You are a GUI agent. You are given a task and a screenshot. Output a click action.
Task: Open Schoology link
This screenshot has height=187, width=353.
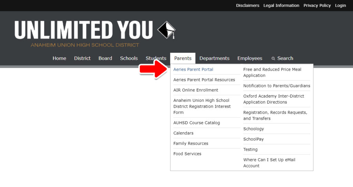pos(253,129)
